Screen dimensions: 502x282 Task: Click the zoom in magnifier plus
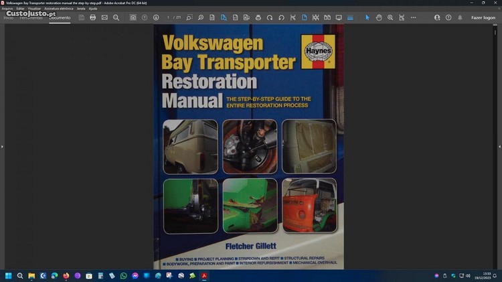click(390, 17)
